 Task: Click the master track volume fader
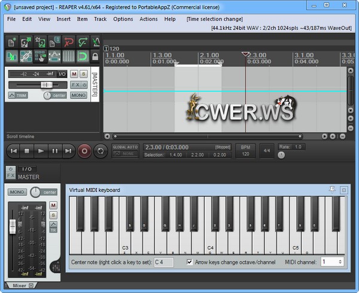click(46, 85)
